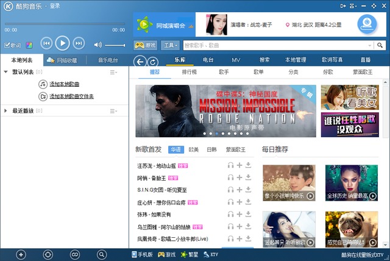Open 同城演唱会 star icon

pos(144,24)
